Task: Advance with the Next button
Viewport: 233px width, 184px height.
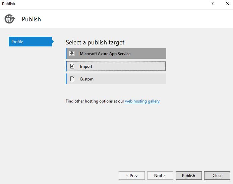Action: click(x=160, y=176)
